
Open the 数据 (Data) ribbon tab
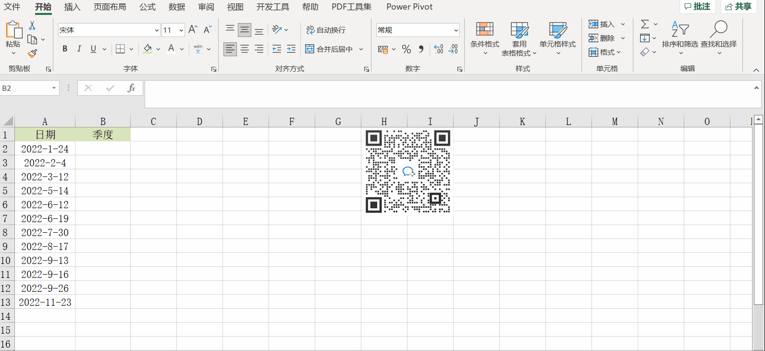tap(177, 7)
